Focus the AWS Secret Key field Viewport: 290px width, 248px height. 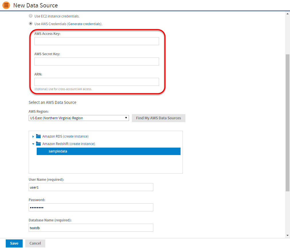[97, 61]
